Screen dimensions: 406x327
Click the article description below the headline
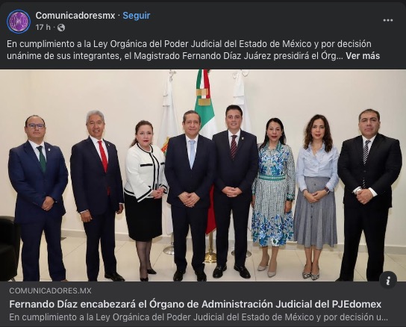tap(199, 317)
